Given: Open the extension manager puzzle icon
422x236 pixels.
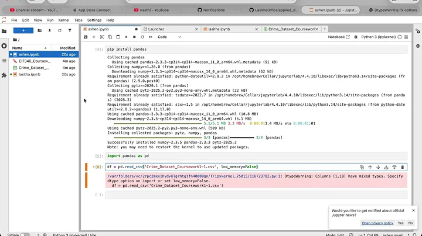Looking at the screenshot, I should click(4, 75).
